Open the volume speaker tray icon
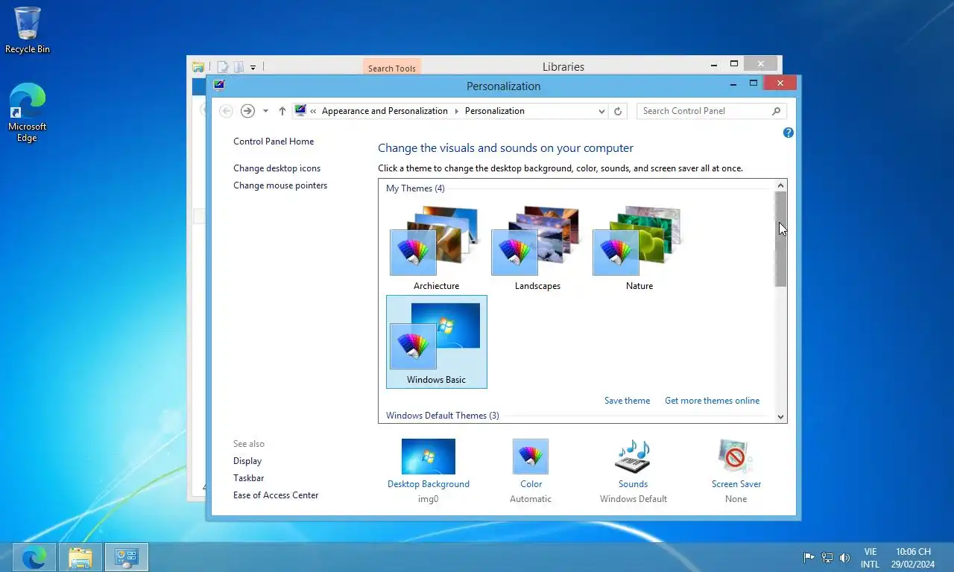 pyautogui.click(x=844, y=557)
